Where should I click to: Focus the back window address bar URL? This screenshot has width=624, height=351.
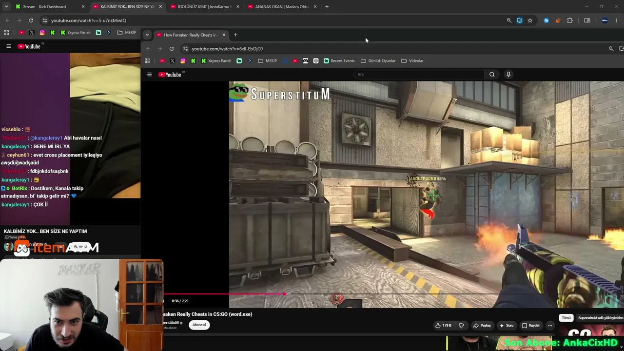pyautogui.click(x=89, y=20)
